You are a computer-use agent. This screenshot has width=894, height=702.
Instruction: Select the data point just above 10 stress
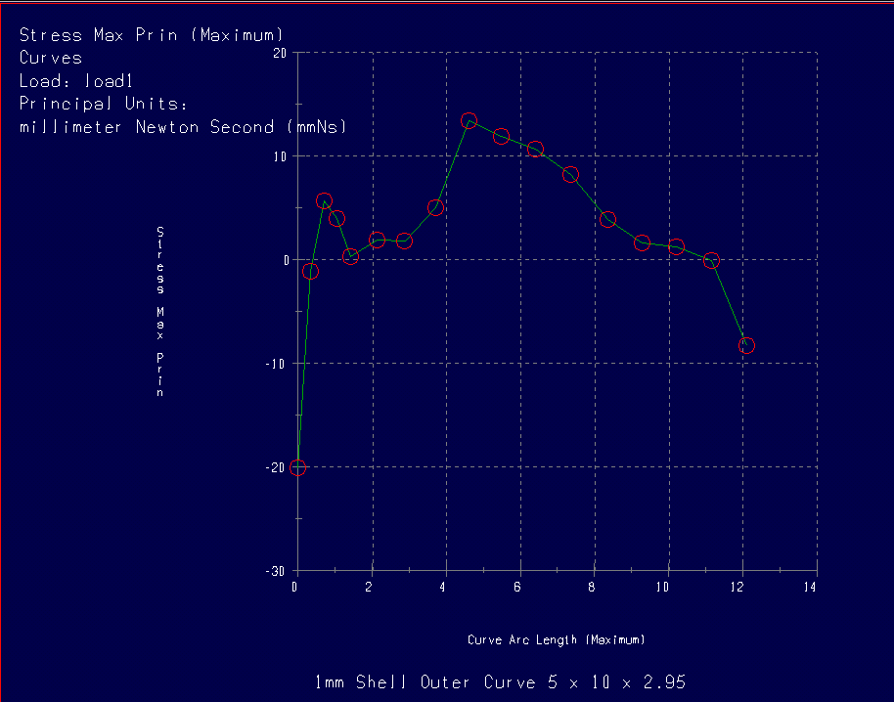535,149
